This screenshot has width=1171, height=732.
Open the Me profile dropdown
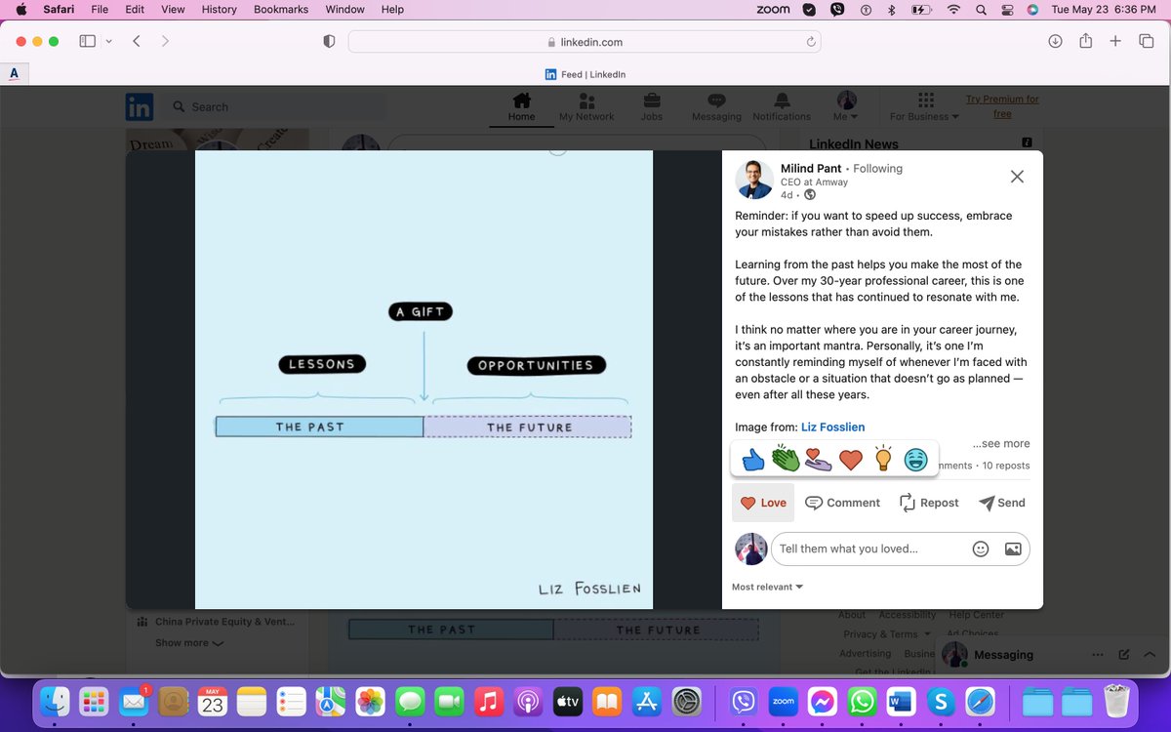846,107
